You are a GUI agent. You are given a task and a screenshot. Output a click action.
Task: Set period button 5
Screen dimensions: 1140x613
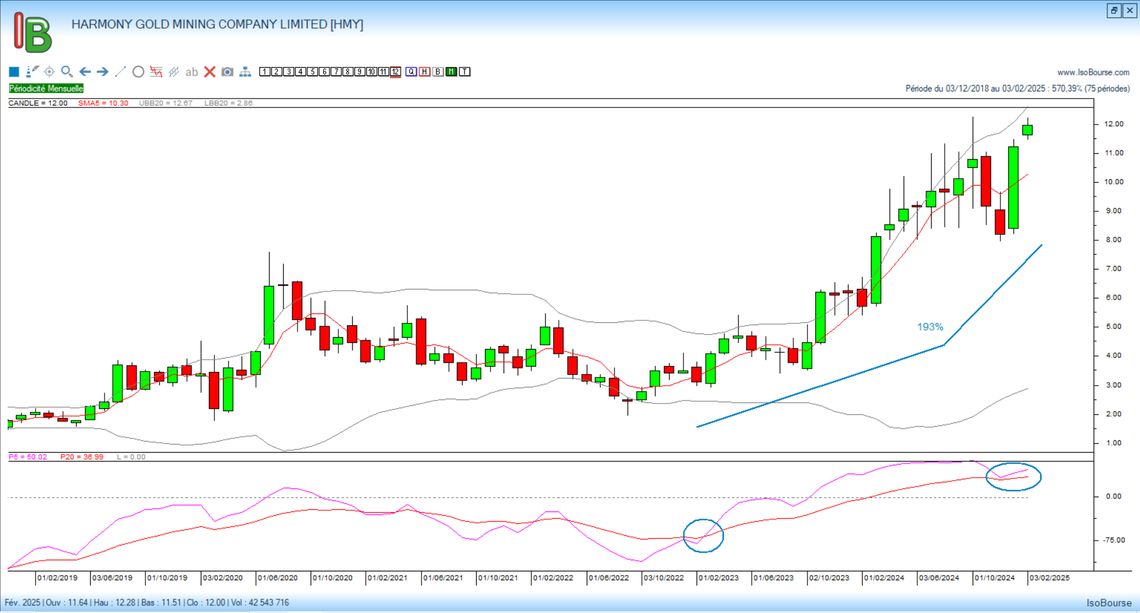coord(312,72)
